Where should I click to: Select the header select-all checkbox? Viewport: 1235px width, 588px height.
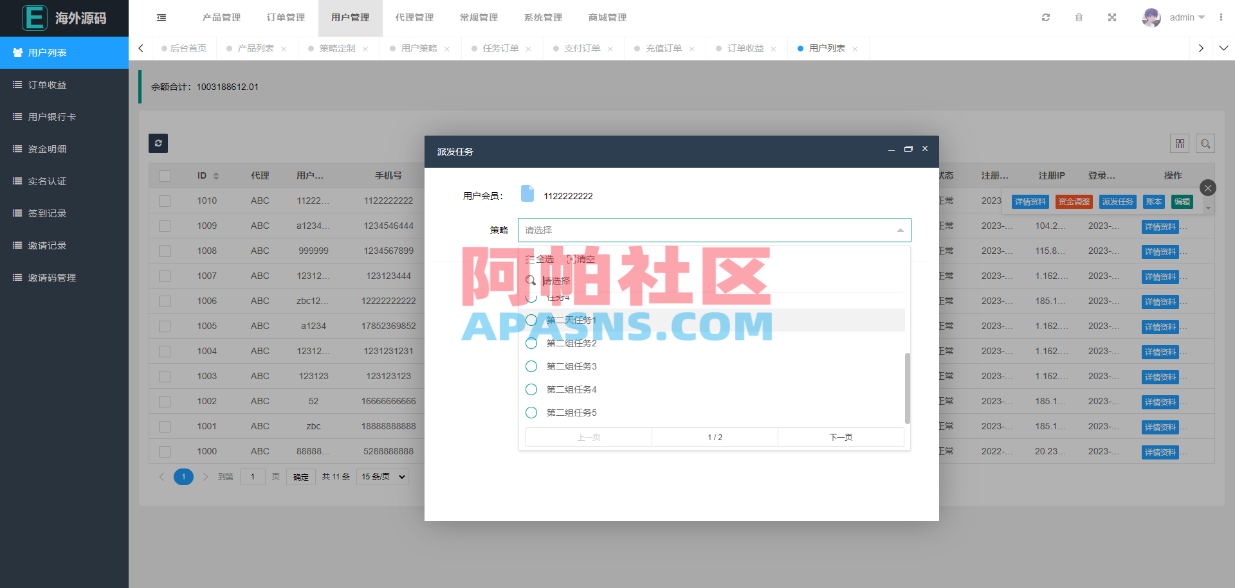pyautogui.click(x=165, y=175)
